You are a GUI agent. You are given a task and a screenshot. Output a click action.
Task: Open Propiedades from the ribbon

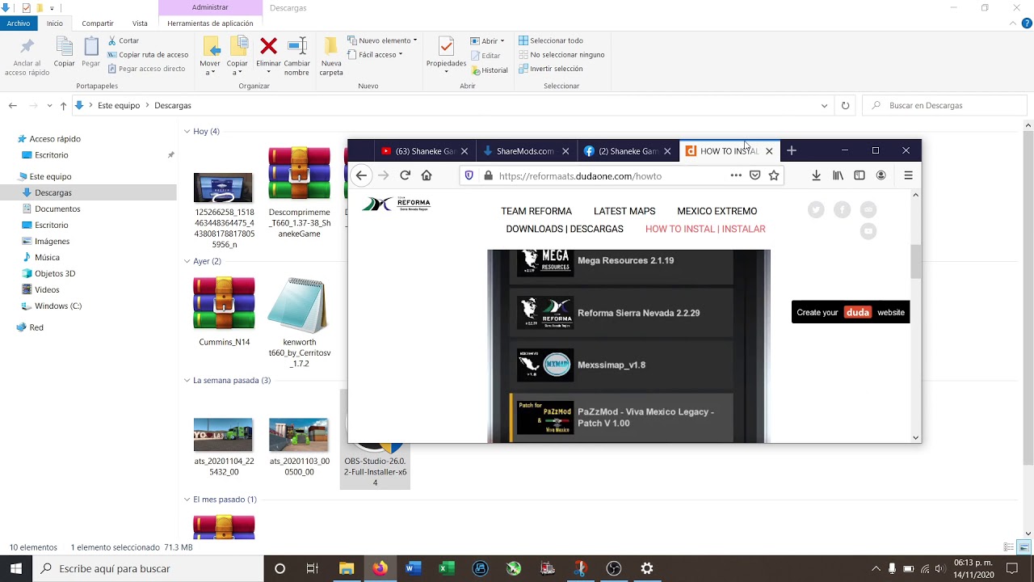point(446,55)
